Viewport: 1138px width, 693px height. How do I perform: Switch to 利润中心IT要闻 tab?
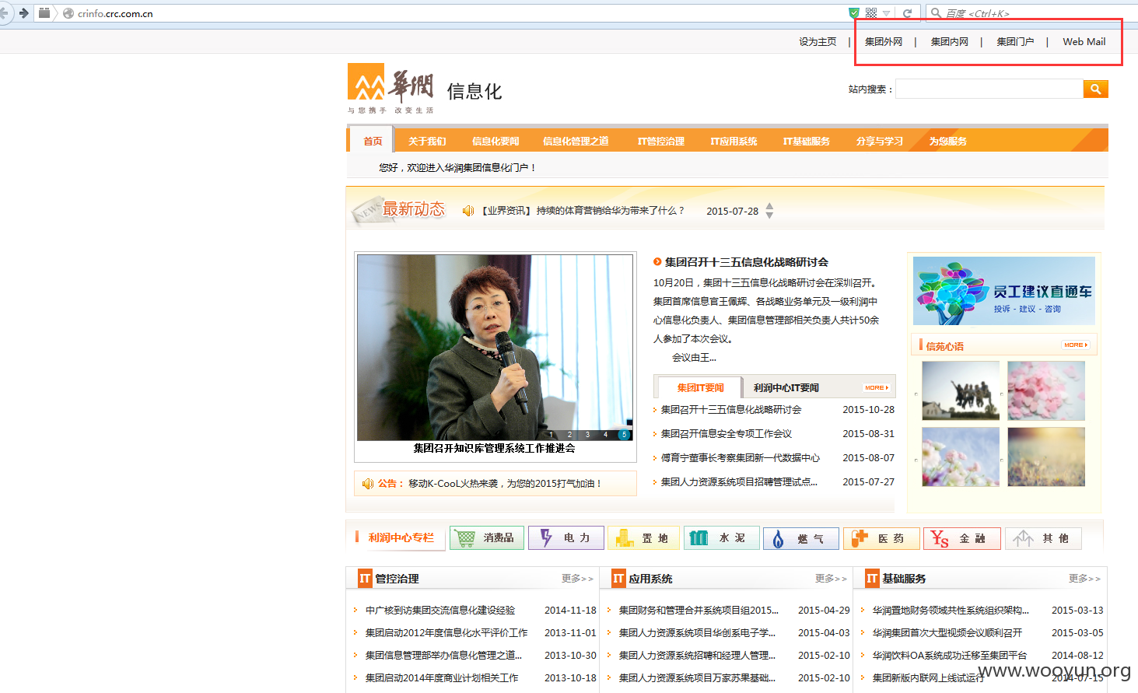pos(786,387)
